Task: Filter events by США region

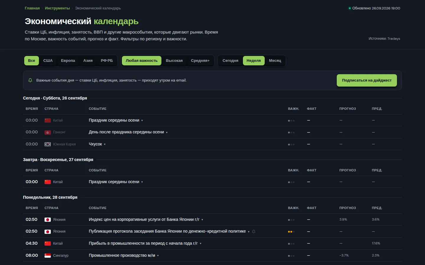Action: 48,61
